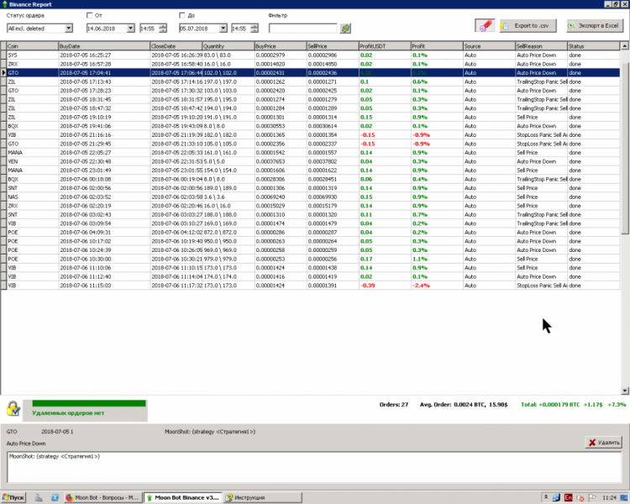The image size is (630, 504).
Task: Sort by the ProfitUSDT column header
Action: coord(385,46)
